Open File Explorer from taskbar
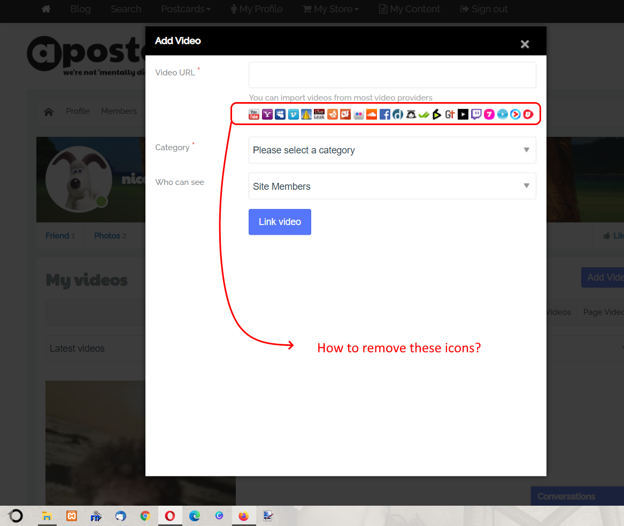624x526 pixels. pos(47,516)
